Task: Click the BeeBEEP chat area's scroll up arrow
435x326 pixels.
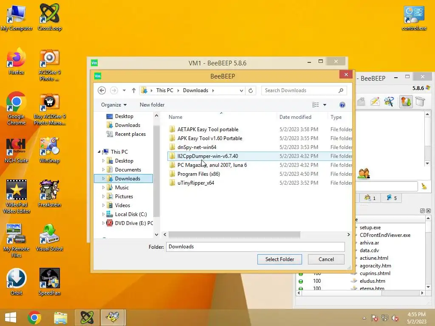Action: [x=427, y=114]
